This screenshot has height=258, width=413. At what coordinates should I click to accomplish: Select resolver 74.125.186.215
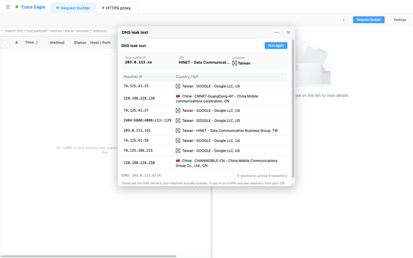pos(138,150)
